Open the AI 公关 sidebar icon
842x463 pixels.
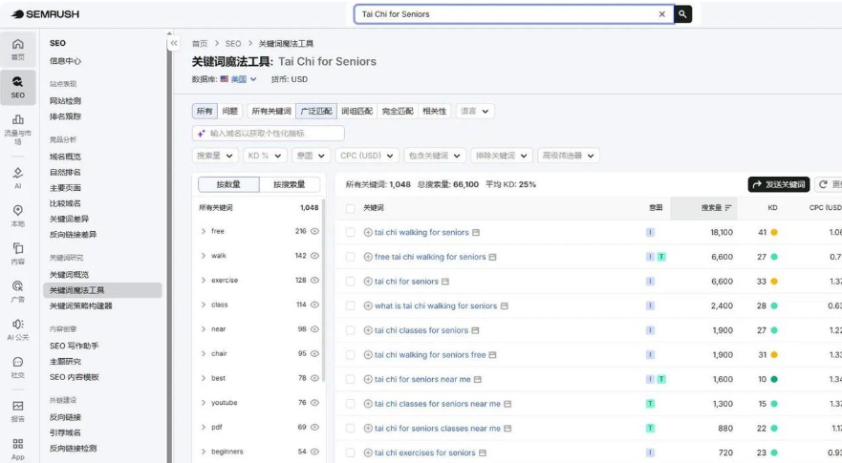(x=18, y=329)
